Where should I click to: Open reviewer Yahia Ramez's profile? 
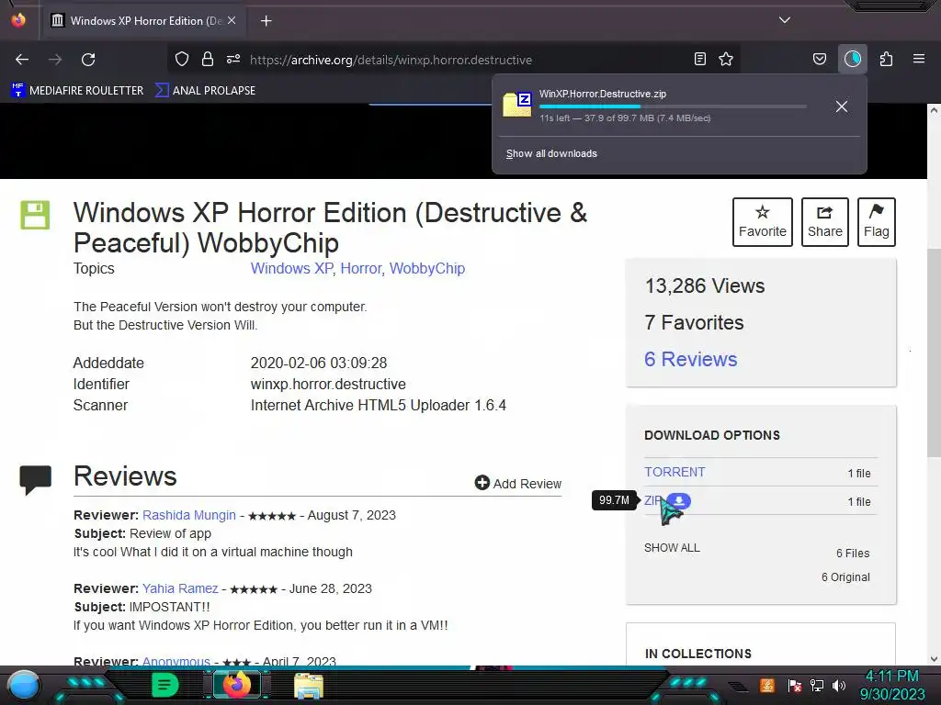pyautogui.click(x=180, y=588)
